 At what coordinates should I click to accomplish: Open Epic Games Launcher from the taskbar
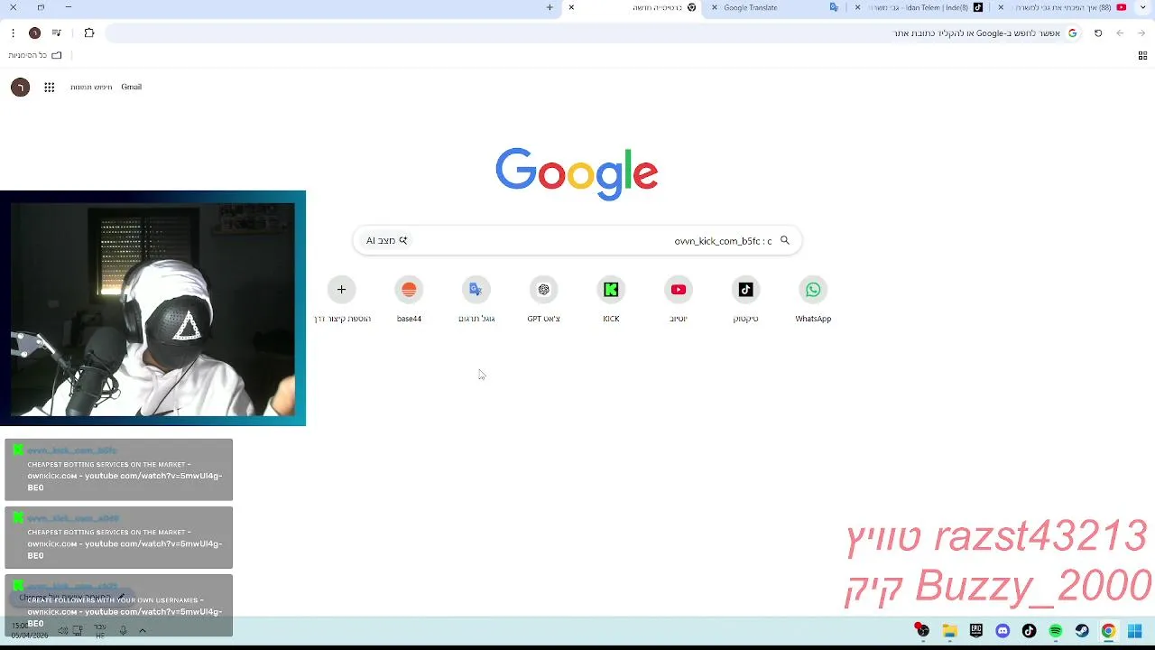(x=976, y=631)
